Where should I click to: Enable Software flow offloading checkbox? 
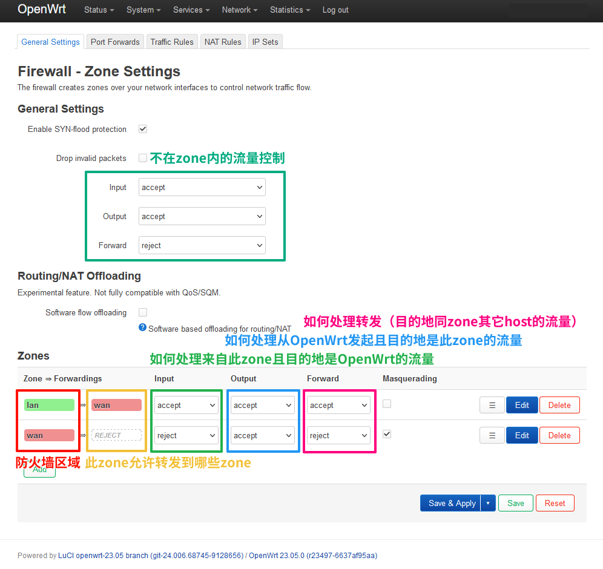coord(143,312)
